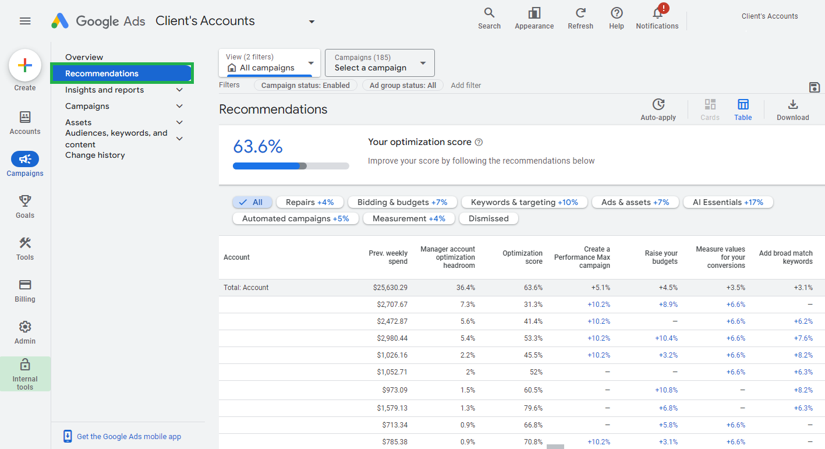Click +10.4% raise budgets value
Image resolution: width=825 pixels, height=449 pixels.
pyautogui.click(x=666, y=338)
